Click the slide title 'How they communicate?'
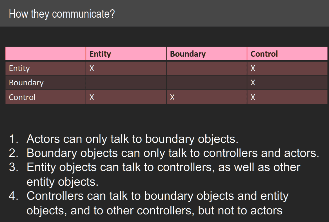This screenshot has width=329, height=222. pyautogui.click(x=62, y=14)
